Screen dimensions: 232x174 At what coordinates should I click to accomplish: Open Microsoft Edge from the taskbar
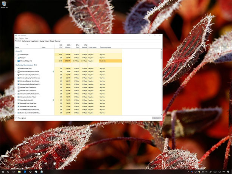point(25,172)
